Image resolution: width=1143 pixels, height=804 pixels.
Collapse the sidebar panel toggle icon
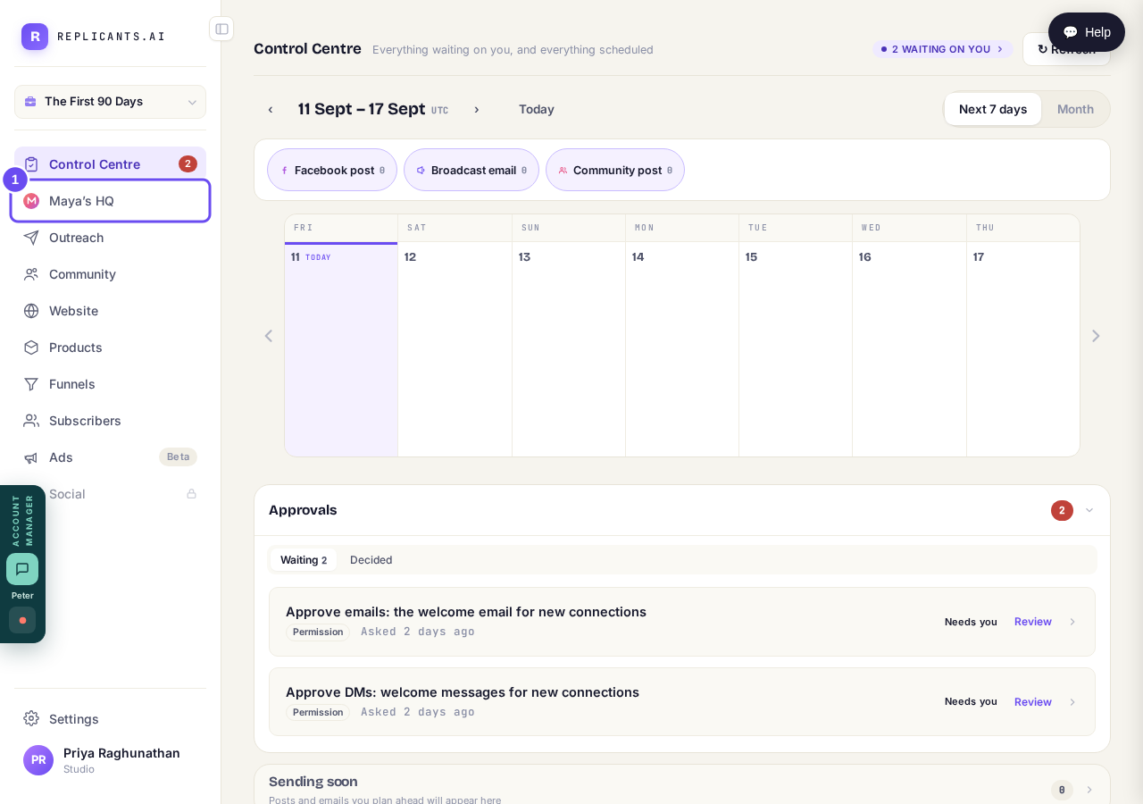click(221, 29)
